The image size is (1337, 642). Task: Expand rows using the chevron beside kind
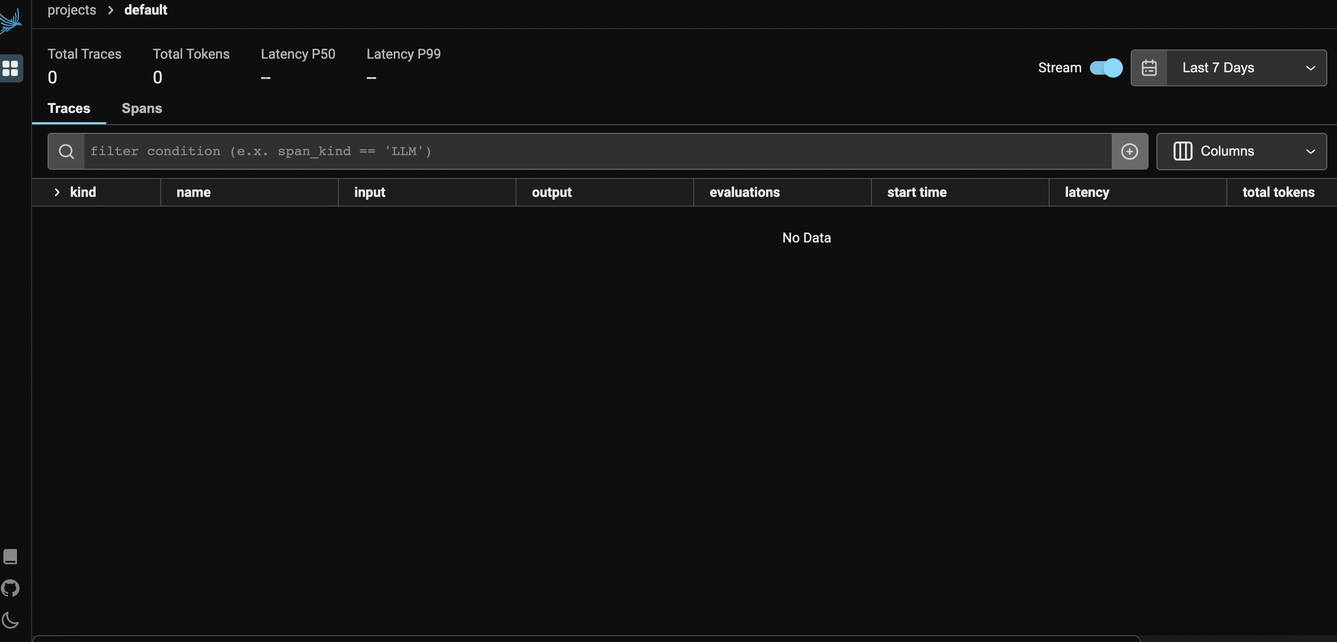[x=57, y=193]
